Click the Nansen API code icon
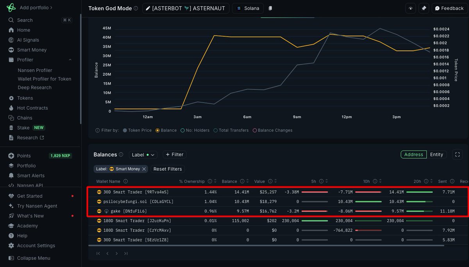The width and height of the screenshot is (469, 267). (x=11, y=186)
